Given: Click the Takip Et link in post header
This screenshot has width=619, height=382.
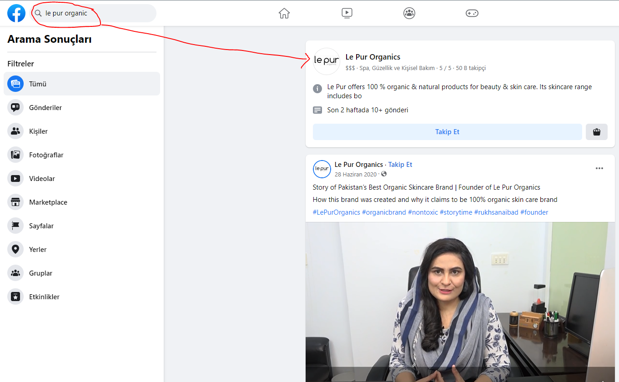Looking at the screenshot, I should click(x=400, y=165).
